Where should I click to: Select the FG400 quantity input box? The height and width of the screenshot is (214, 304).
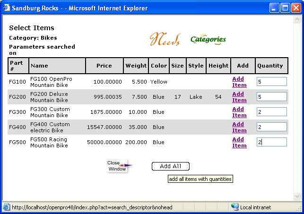tap(271, 127)
